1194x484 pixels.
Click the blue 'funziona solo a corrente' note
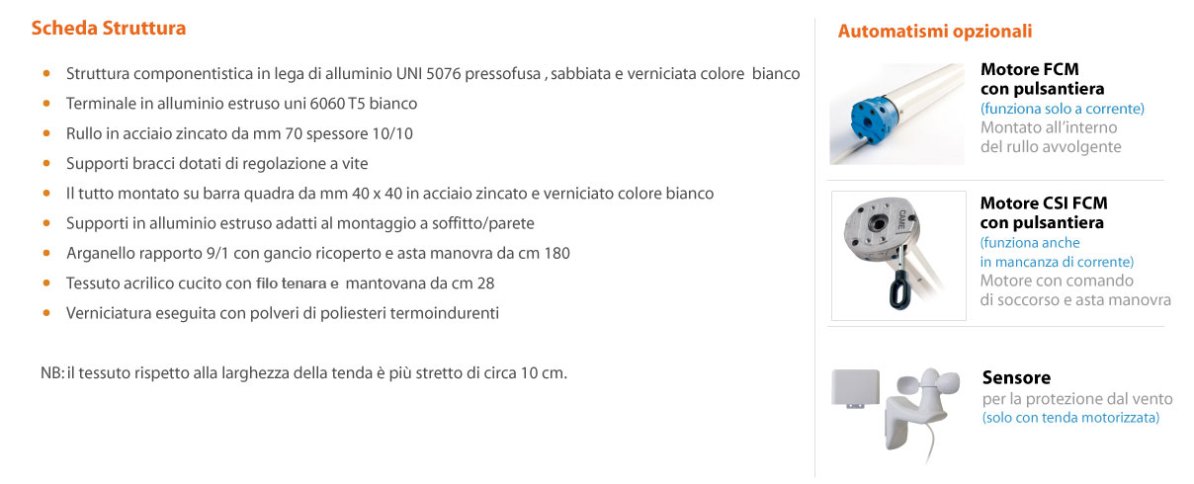[x=1062, y=109]
